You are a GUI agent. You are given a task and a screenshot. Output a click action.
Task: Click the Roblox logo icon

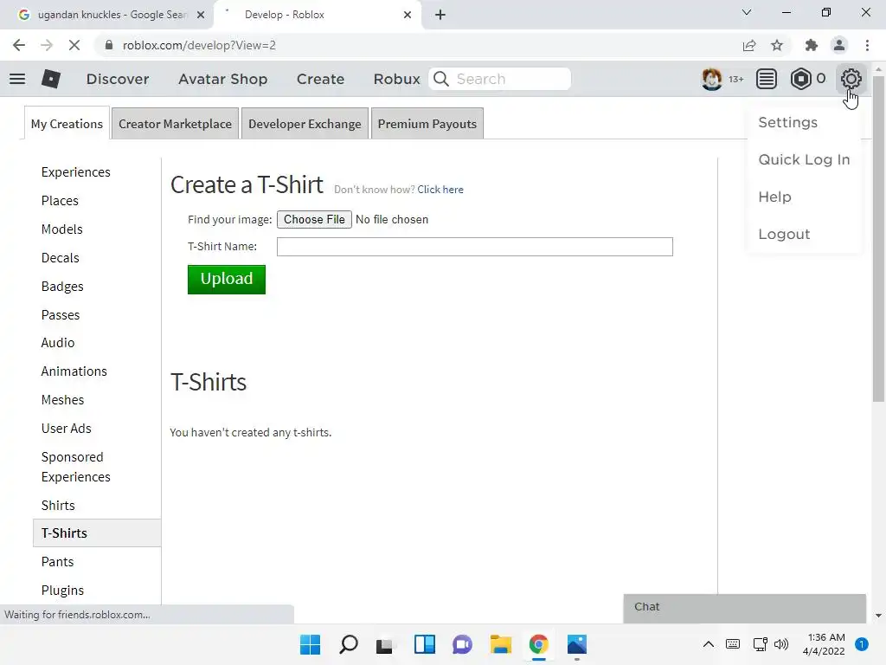tap(51, 79)
